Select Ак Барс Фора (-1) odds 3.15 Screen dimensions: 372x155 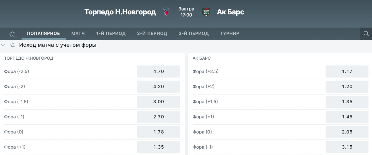coord(347,147)
